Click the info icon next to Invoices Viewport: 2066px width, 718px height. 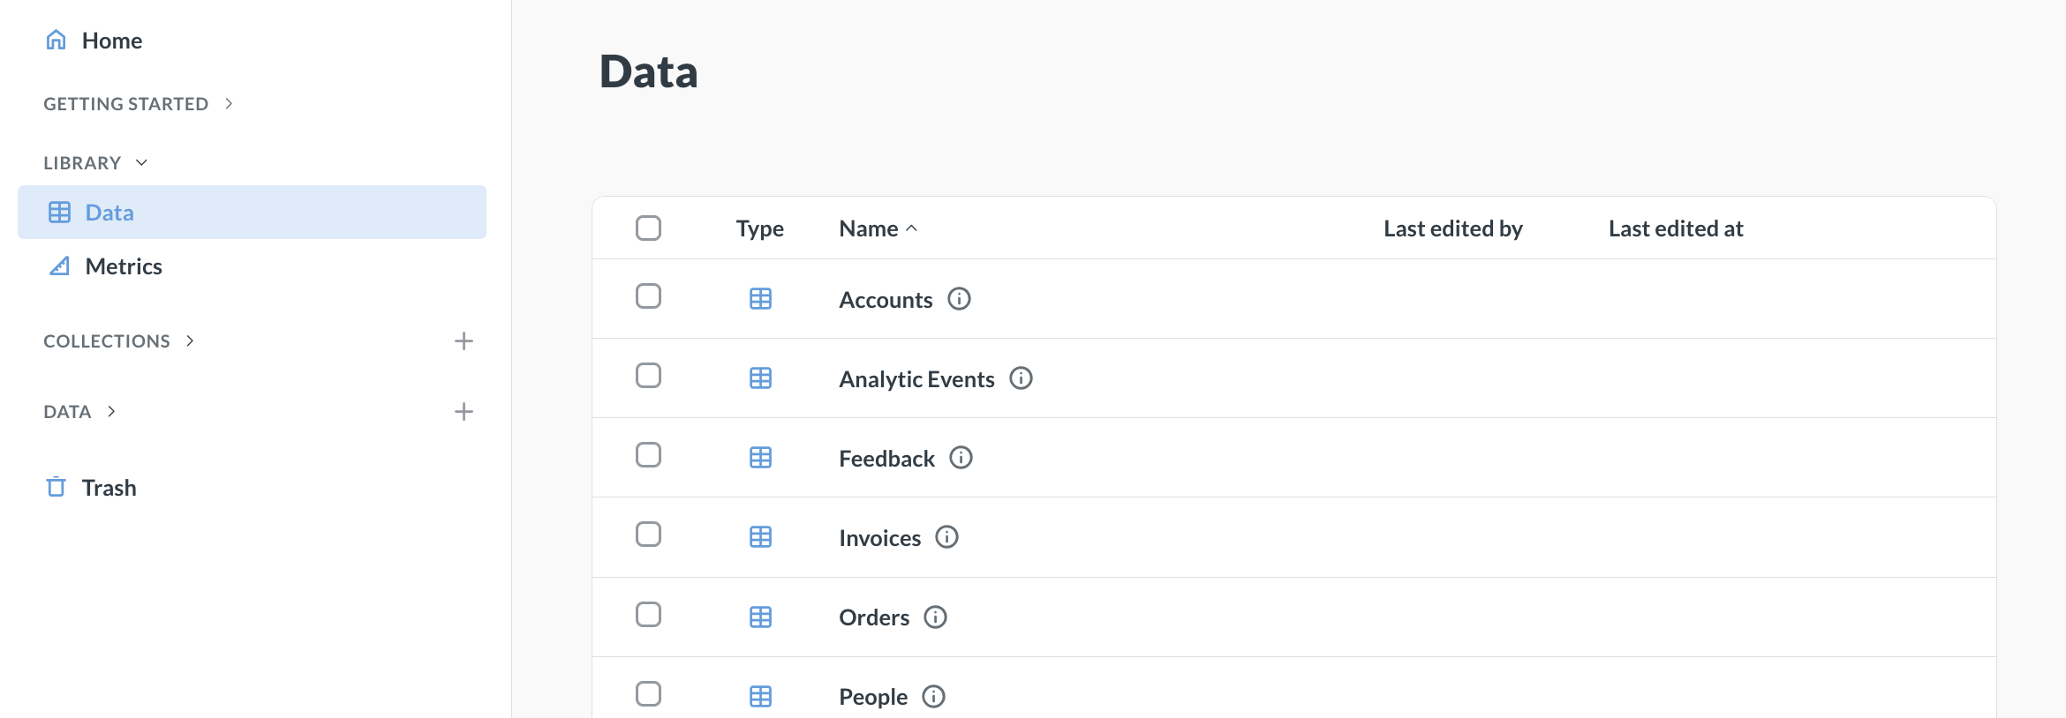[x=946, y=537]
